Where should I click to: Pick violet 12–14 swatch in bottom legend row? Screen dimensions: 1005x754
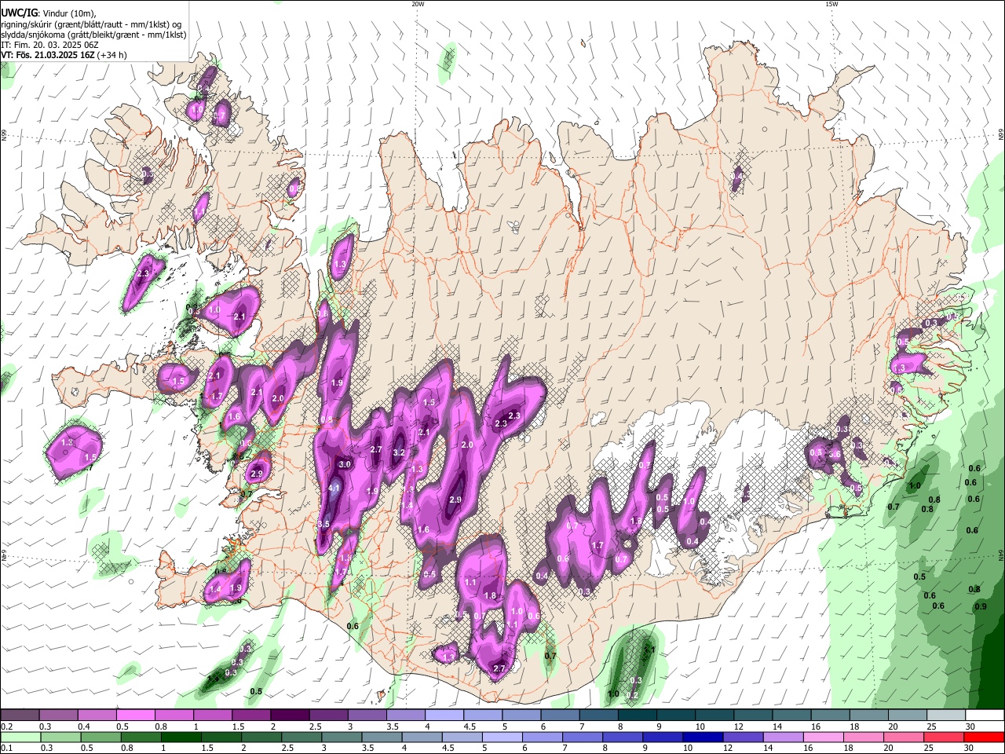(x=742, y=737)
